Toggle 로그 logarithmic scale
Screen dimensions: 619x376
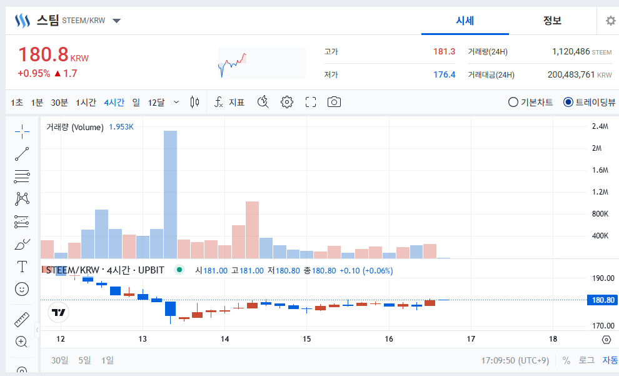(x=586, y=360)
